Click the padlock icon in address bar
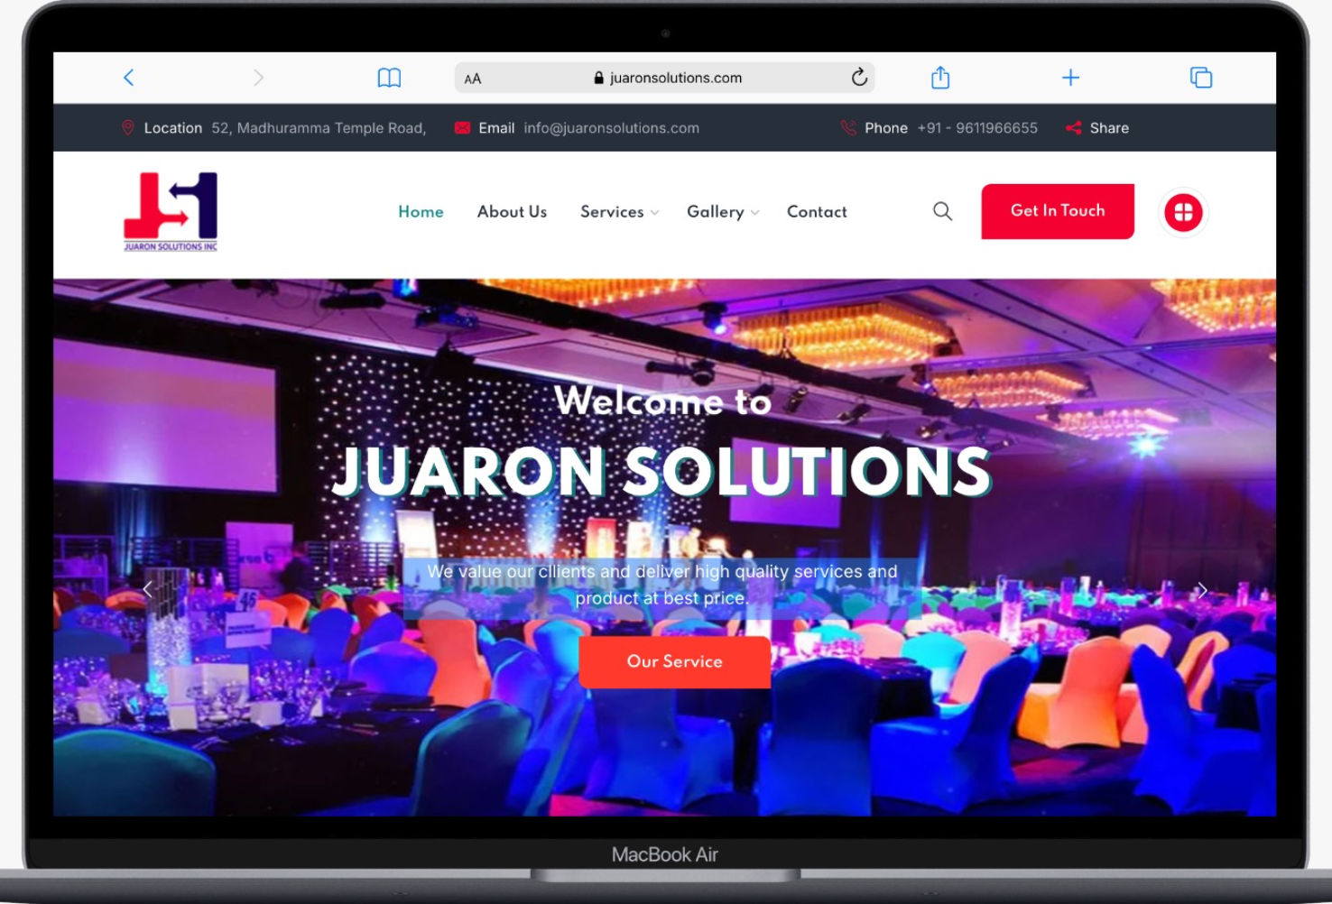This screenshot has width=1332, height=904. tap(598, 78)
